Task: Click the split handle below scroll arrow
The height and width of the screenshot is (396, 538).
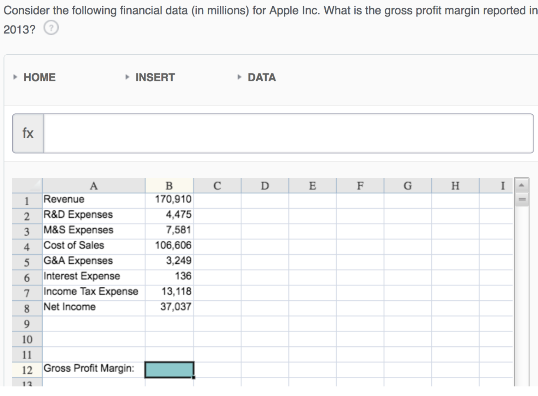Action: coord(522,200)
